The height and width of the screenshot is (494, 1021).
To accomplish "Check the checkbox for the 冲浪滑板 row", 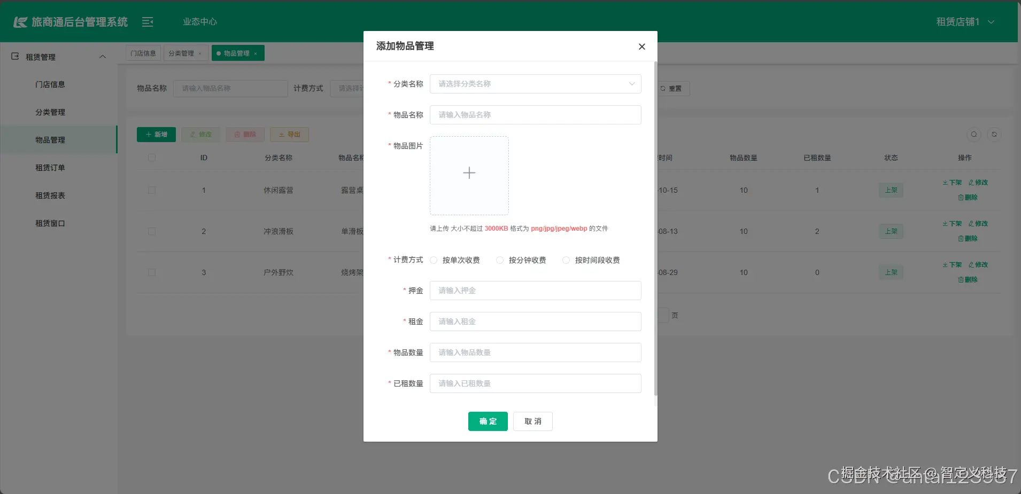I will 152,231.
